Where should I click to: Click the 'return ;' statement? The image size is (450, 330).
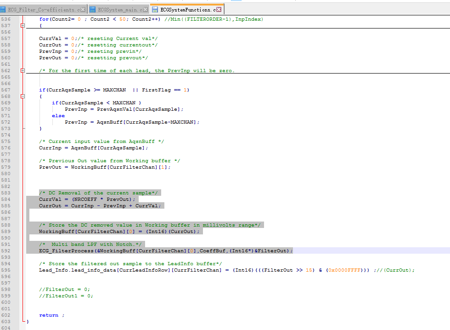coord(52,315)
